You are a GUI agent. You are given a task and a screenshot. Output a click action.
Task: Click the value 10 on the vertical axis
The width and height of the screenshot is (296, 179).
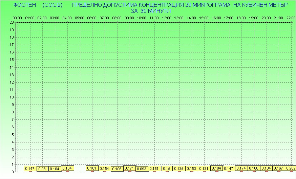(x=12, y=97)
